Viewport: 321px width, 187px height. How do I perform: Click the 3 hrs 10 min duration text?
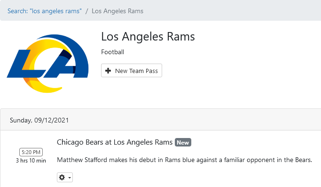(31, 161)
